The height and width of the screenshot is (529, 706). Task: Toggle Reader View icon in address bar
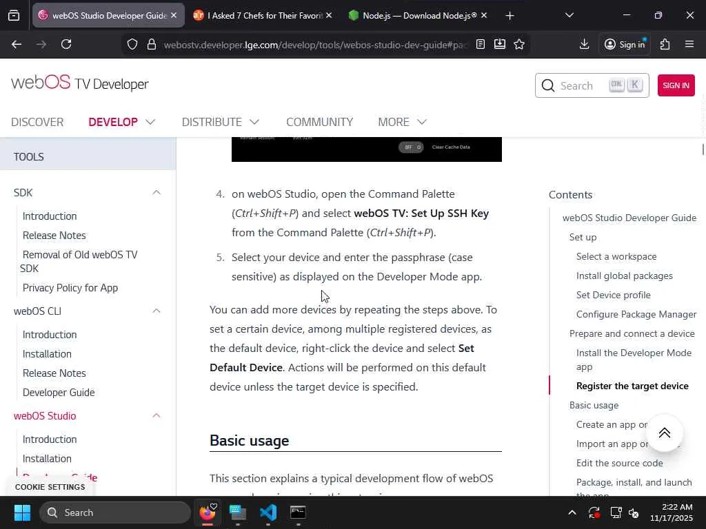click(481, 44)
